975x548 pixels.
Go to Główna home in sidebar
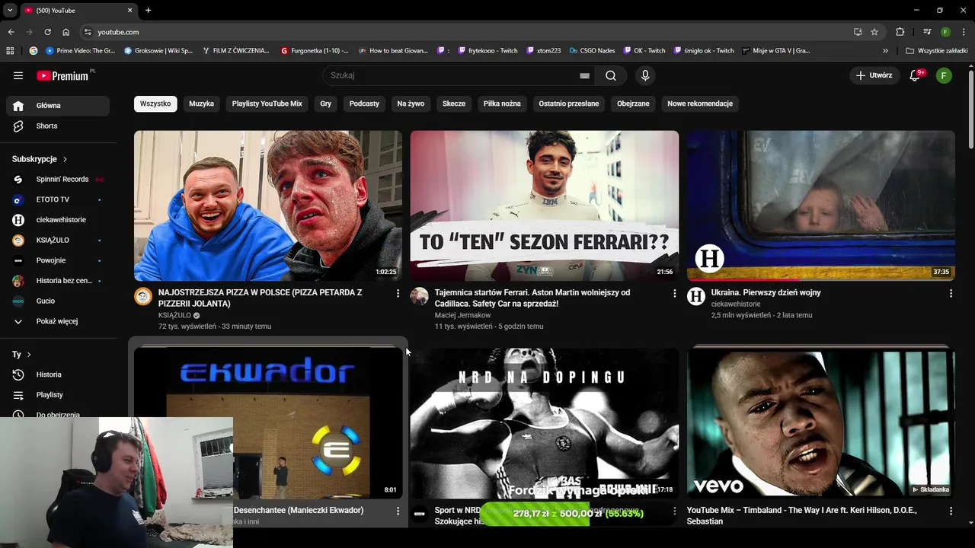pyautogui.click(x=58, y=106)
